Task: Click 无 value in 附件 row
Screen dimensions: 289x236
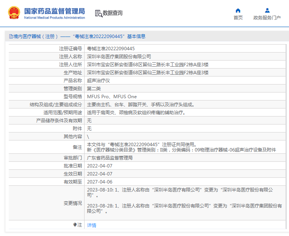Action: click(x=89, y=129)
